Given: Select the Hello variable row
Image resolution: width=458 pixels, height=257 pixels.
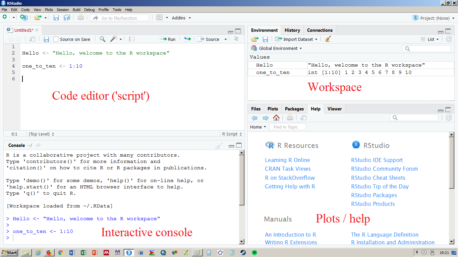Looking at the screenshot, I should click(351, 65).
